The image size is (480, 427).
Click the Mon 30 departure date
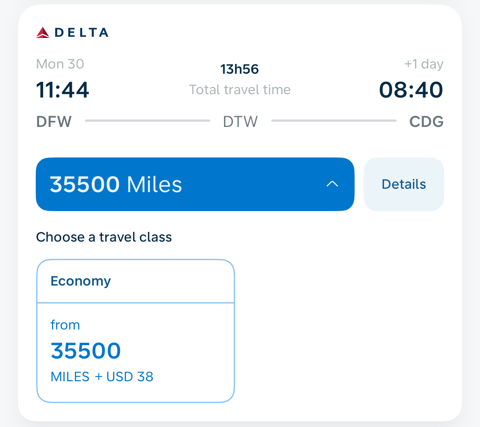pos(60,64)
